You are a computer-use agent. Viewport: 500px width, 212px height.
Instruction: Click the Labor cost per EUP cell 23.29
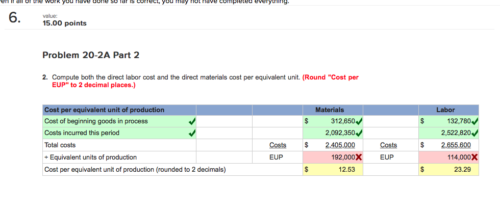coord(454,169)
